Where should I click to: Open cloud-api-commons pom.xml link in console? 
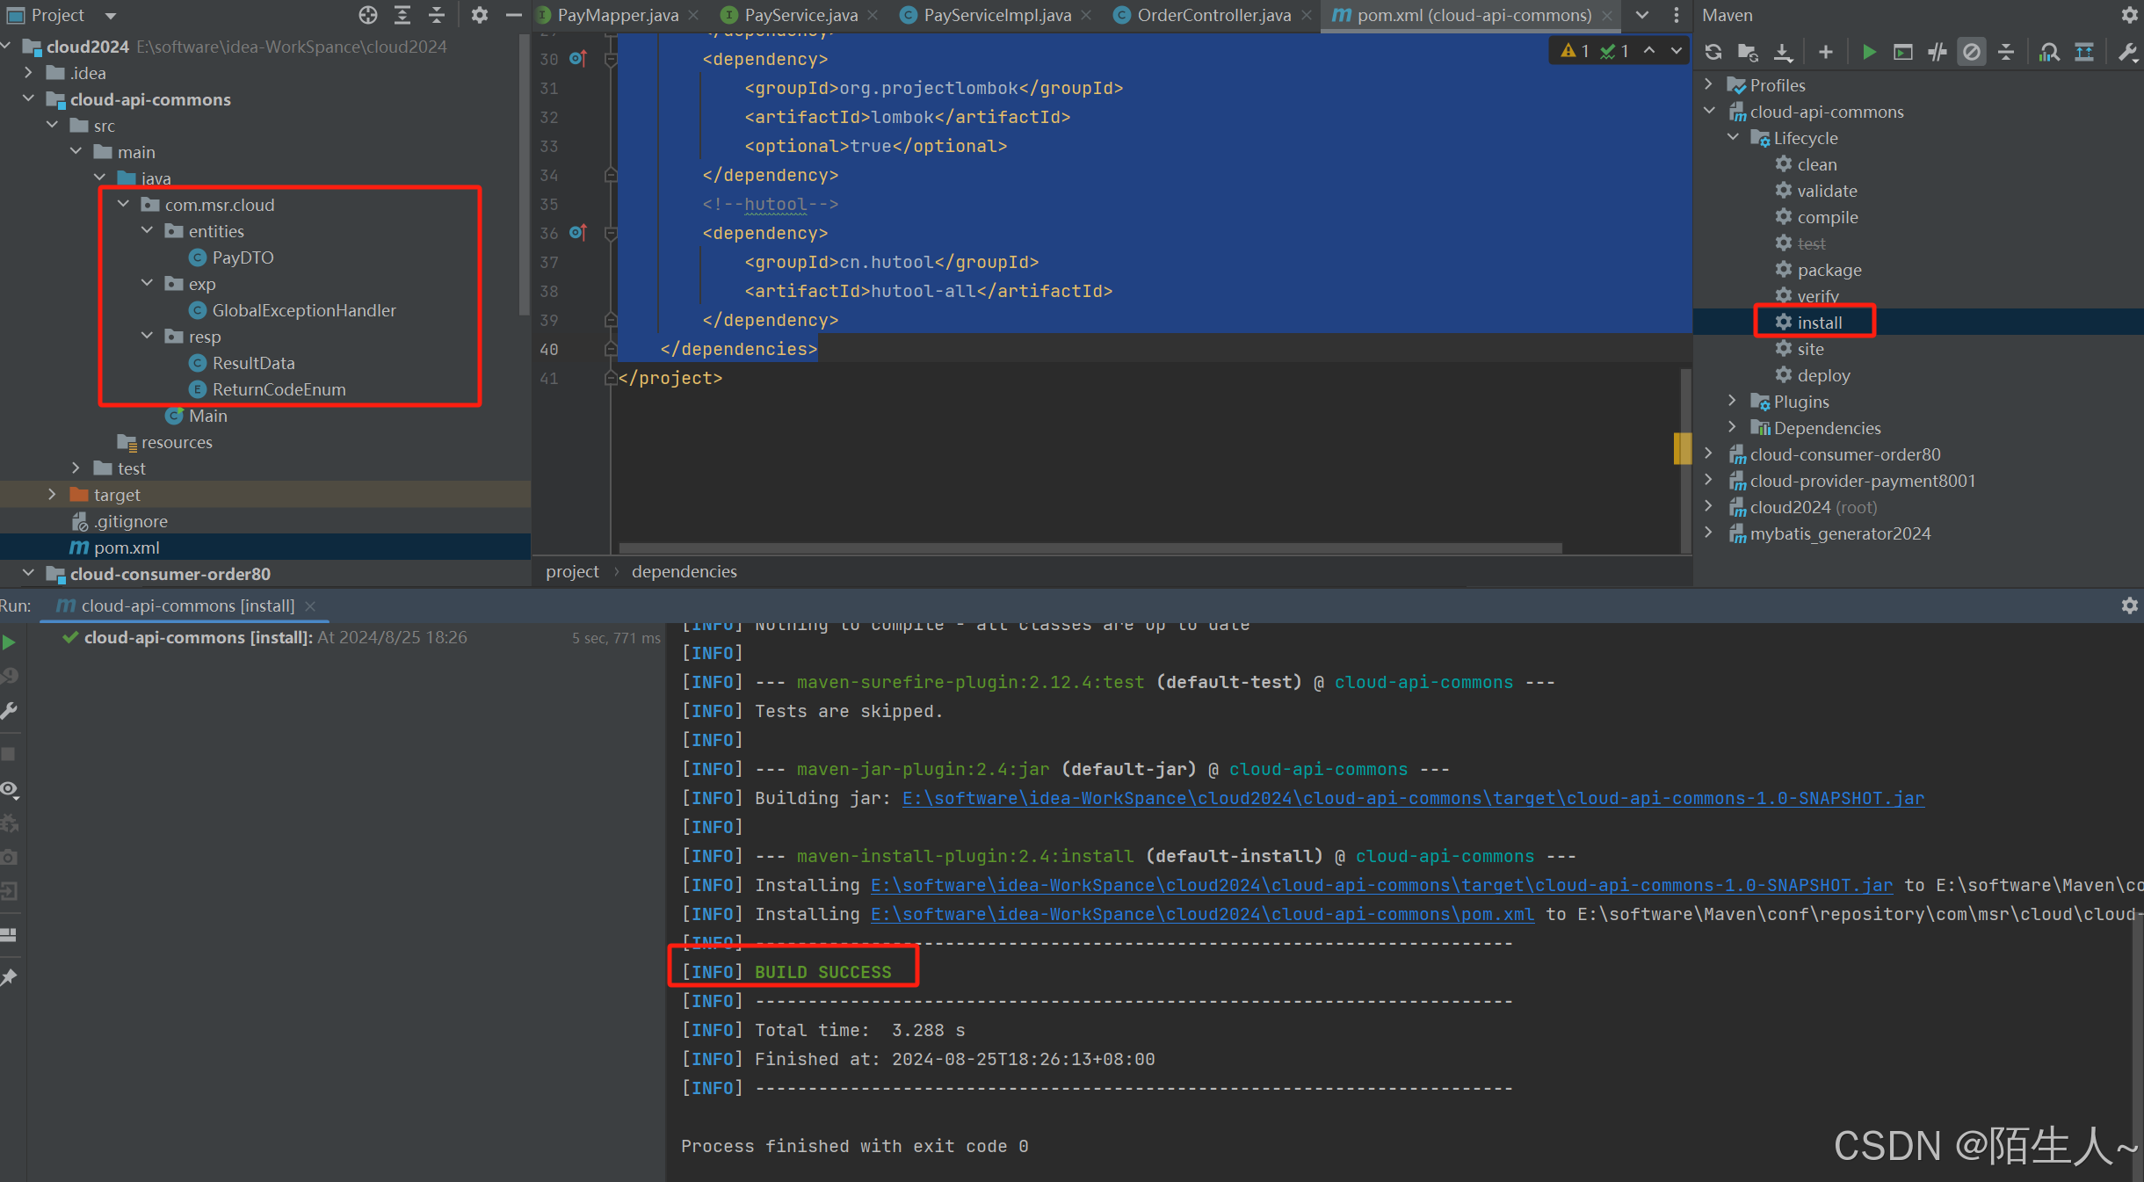pyautogui.click(x=1202, y=914)
